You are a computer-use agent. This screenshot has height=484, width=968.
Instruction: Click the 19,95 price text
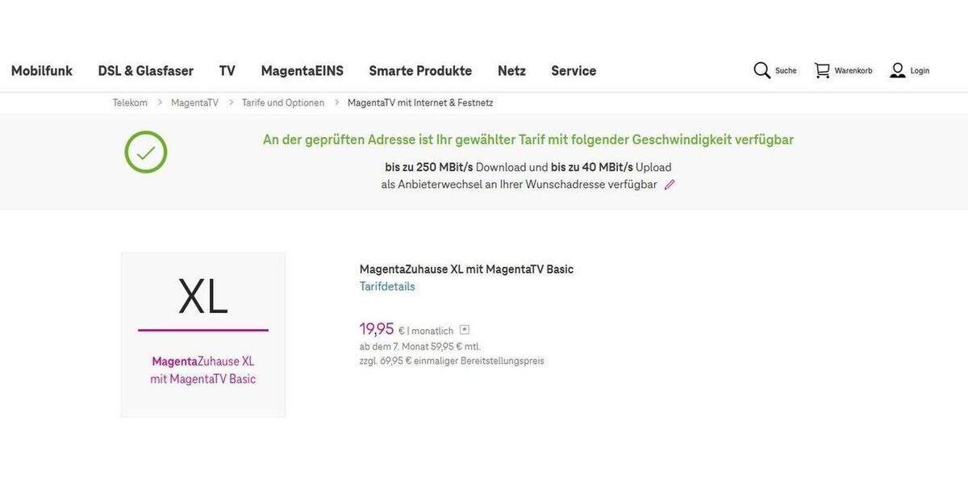[x=377, y=328]
